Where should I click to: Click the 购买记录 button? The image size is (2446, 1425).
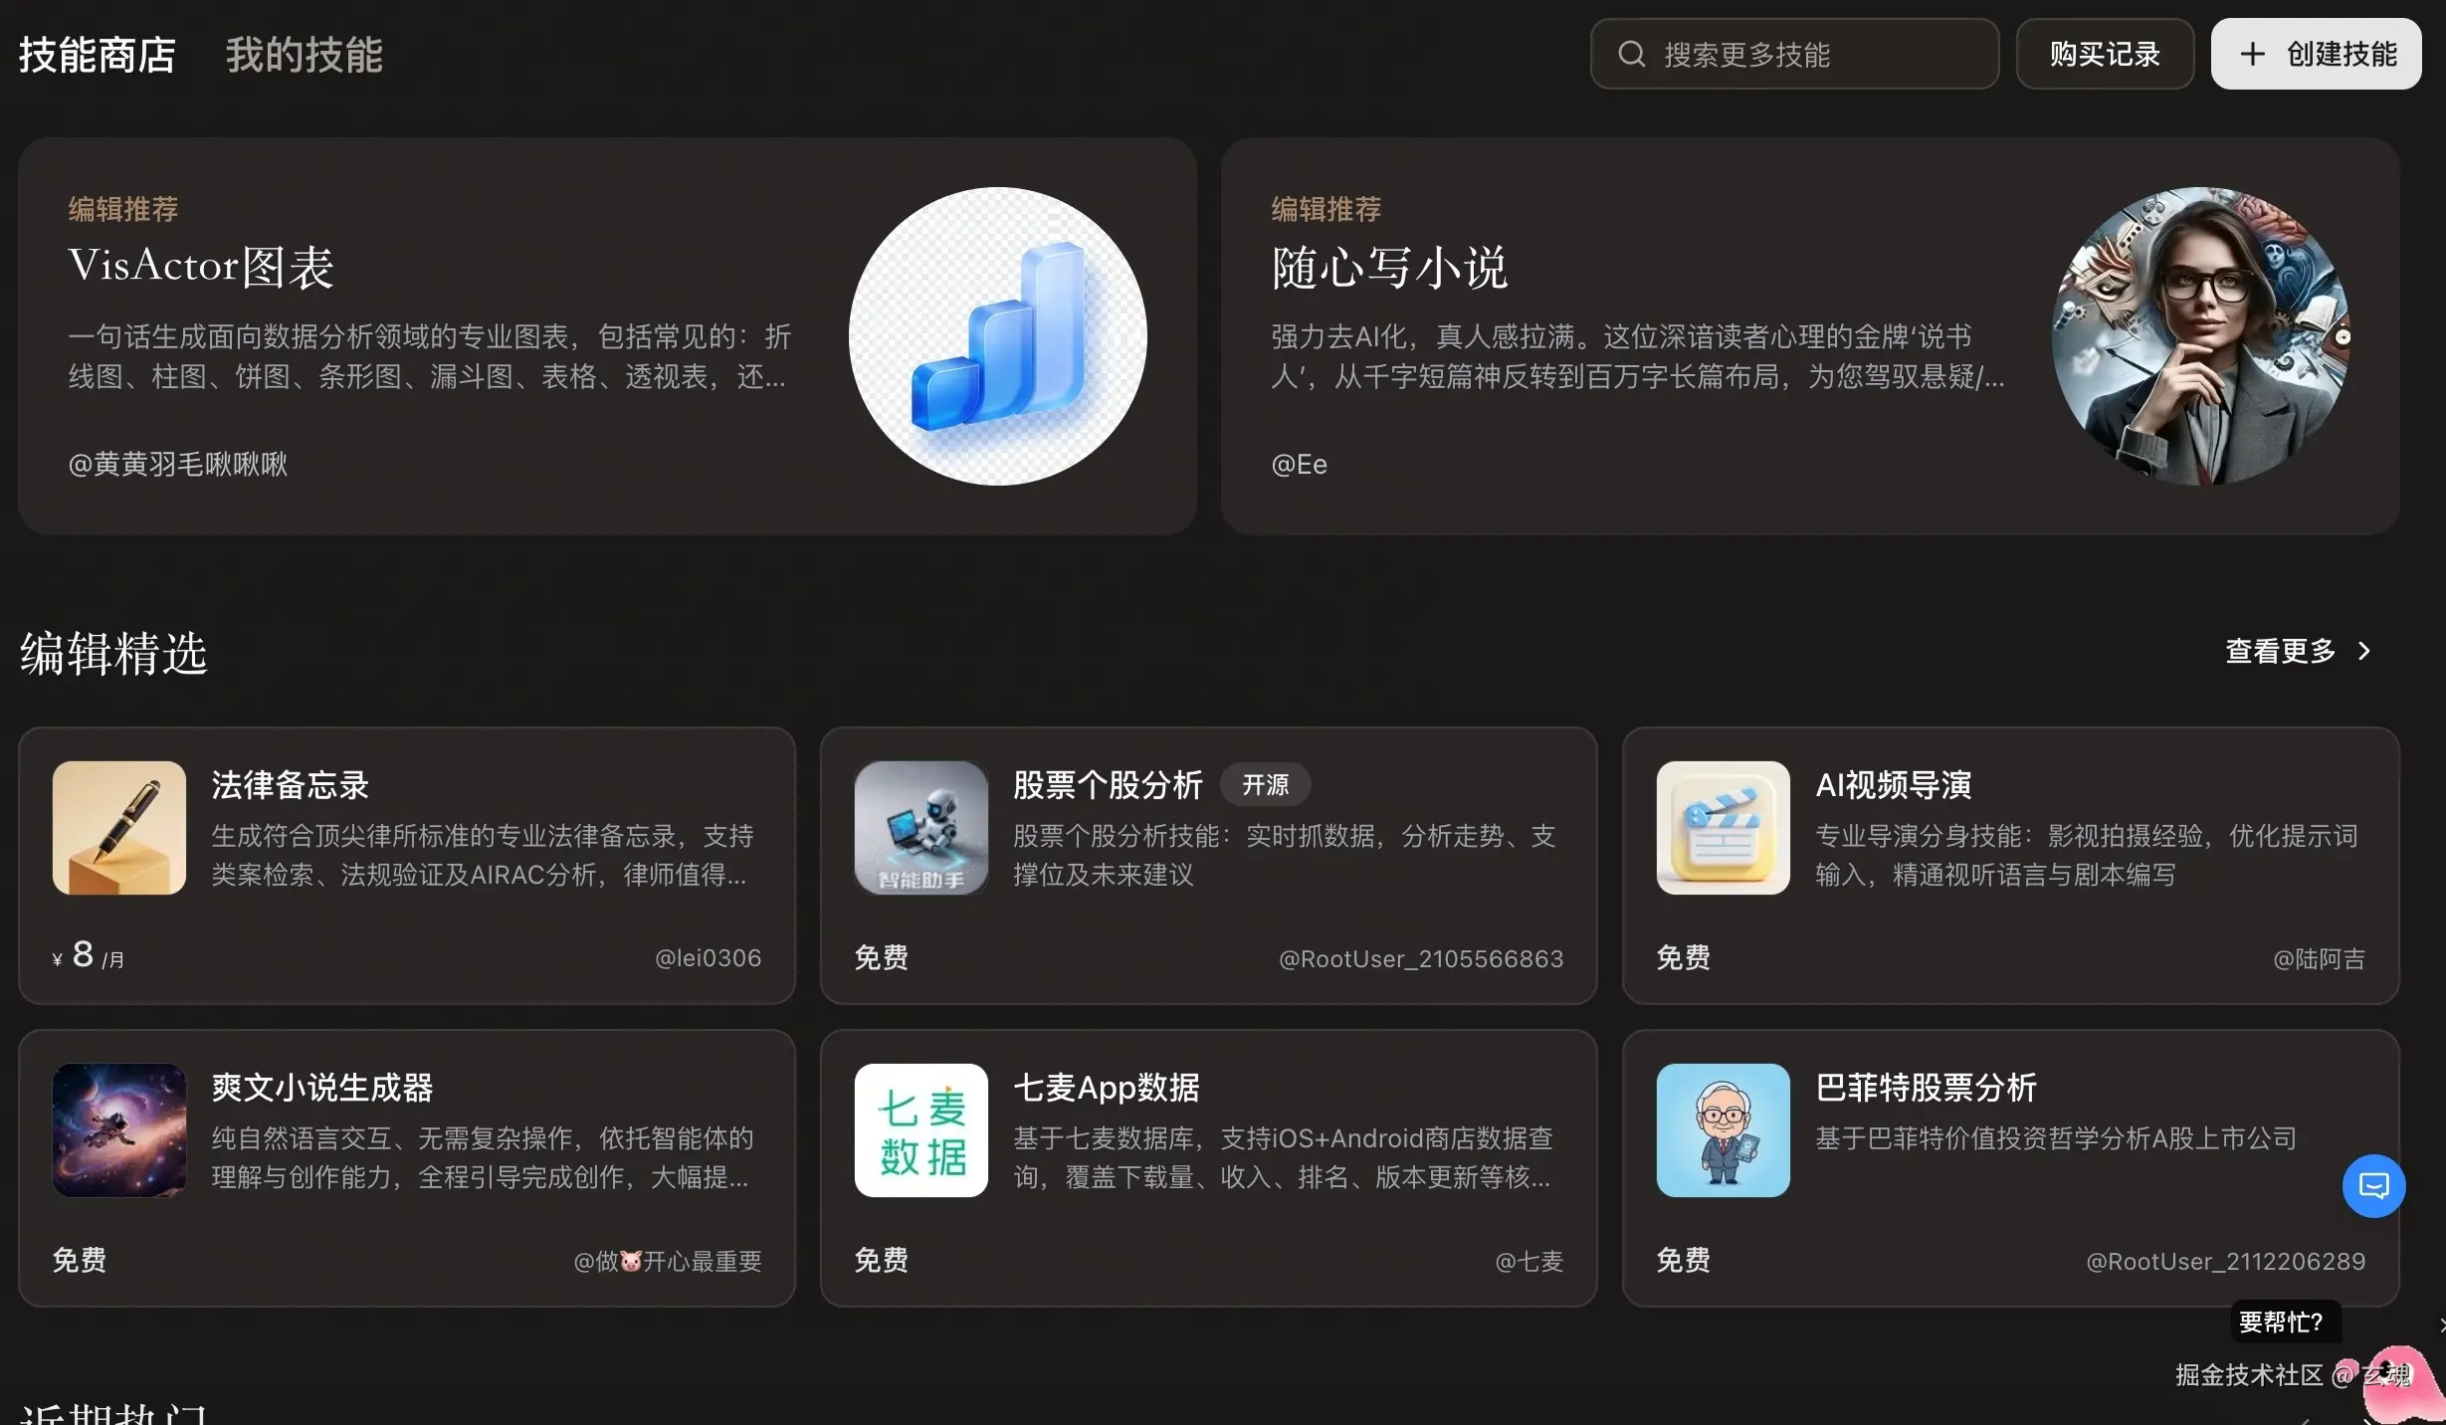coord(2104,54)
